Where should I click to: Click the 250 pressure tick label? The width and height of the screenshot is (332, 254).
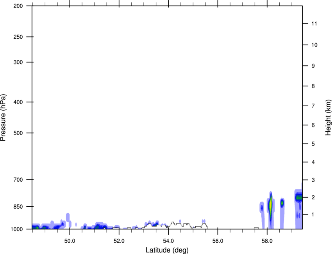tap(18, 37)
